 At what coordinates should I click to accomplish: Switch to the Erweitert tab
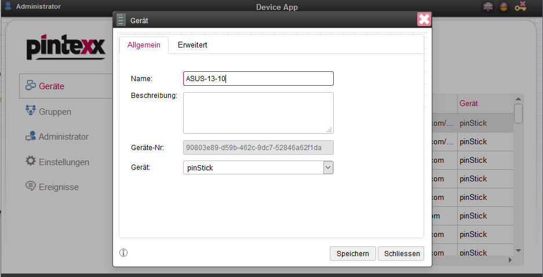point(192,45)
